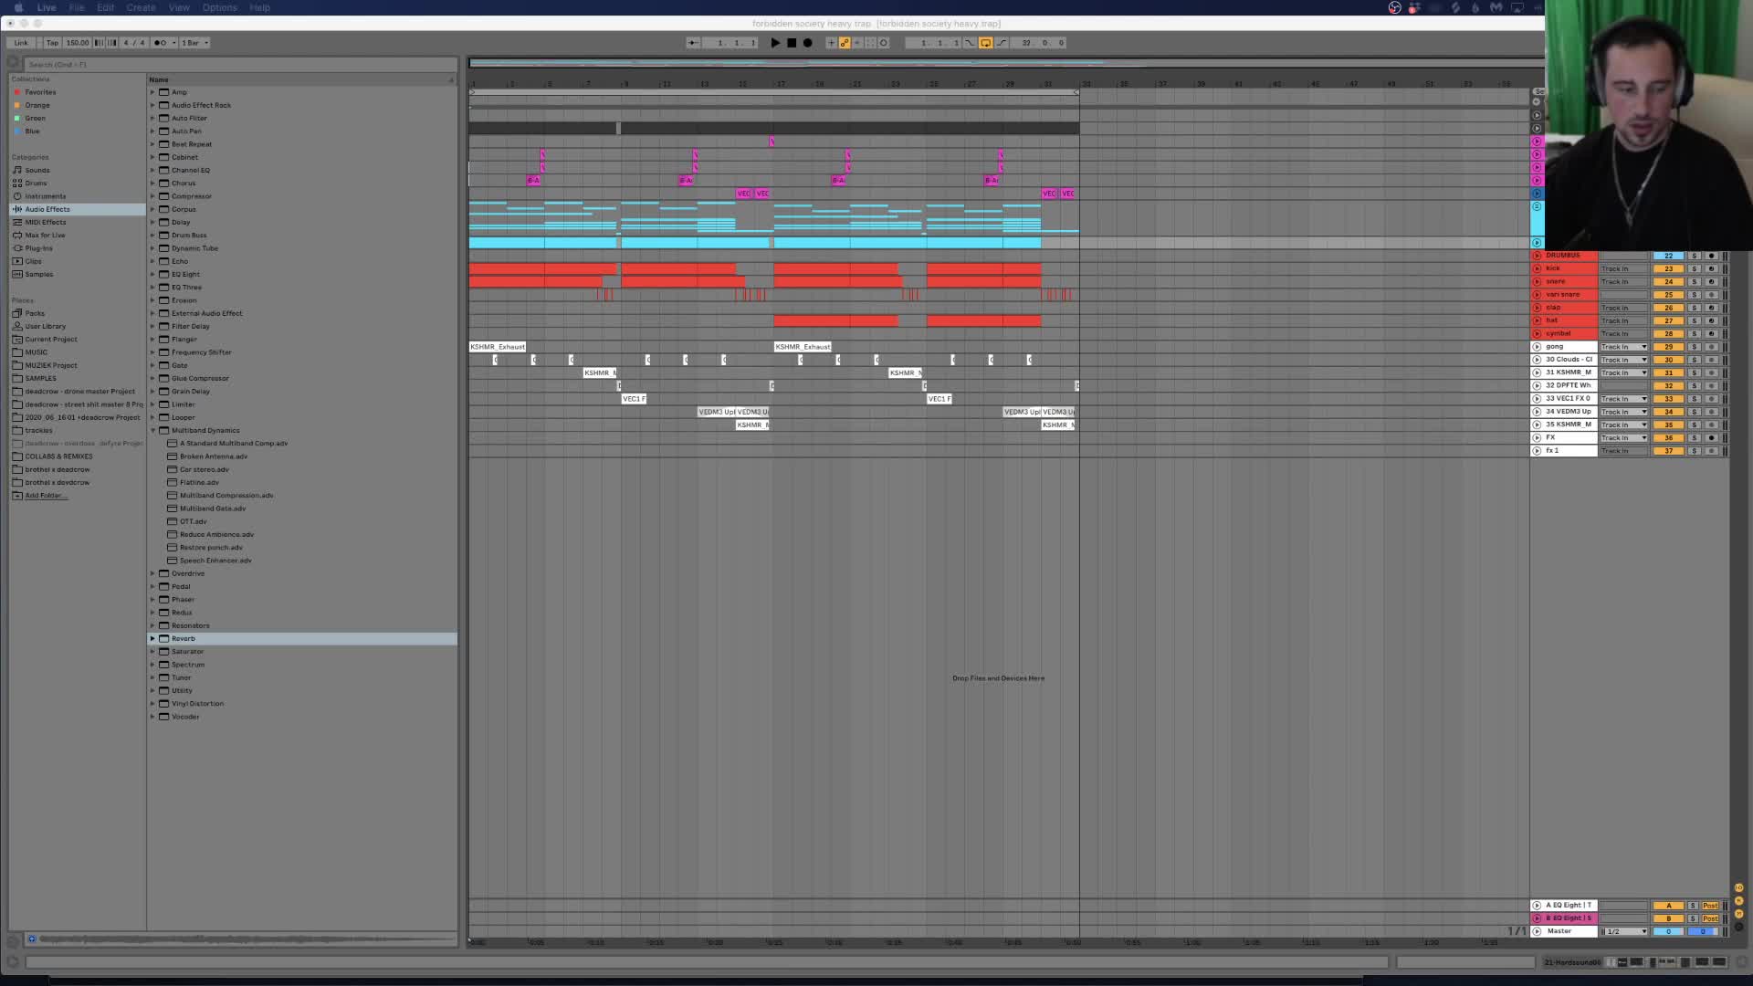Open the Options menu
Screen dimensions: 1753x986
click(219, 7)
